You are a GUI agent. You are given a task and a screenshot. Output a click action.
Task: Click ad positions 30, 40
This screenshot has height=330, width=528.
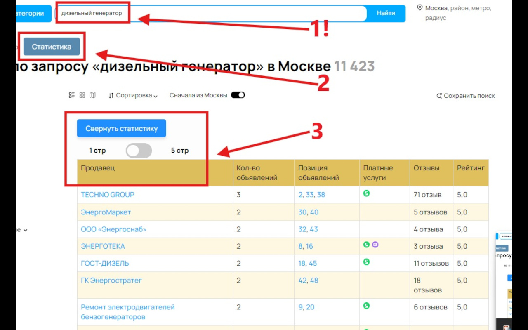[309, 212]
